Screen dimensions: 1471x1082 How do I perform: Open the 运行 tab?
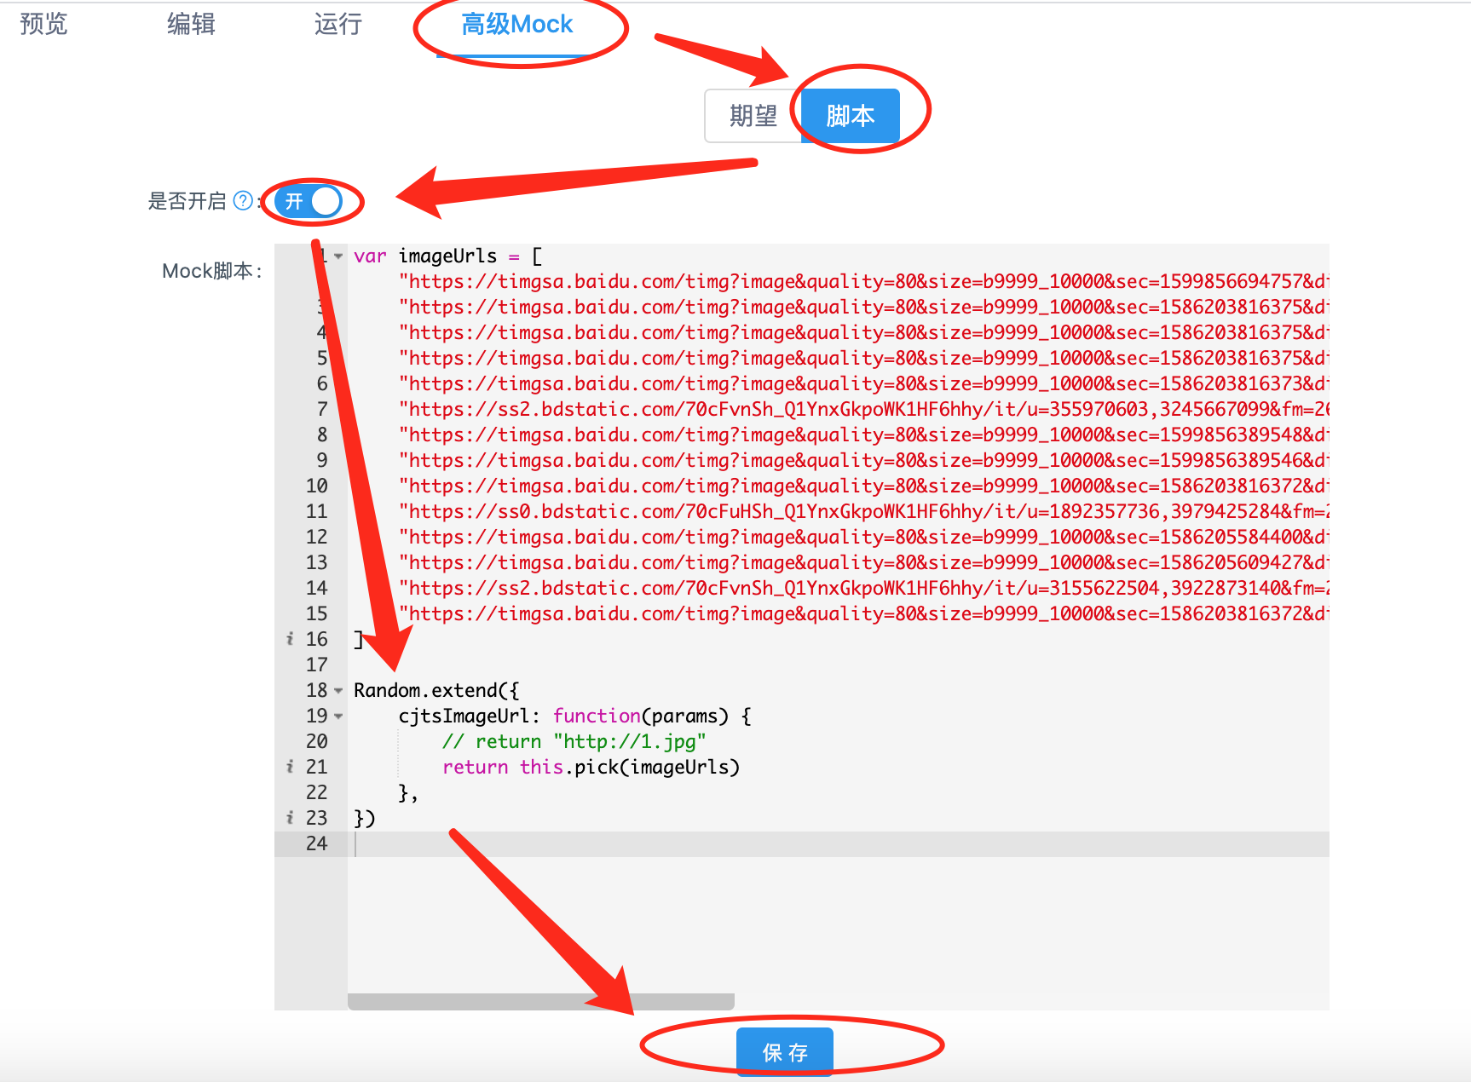(338, 24)
